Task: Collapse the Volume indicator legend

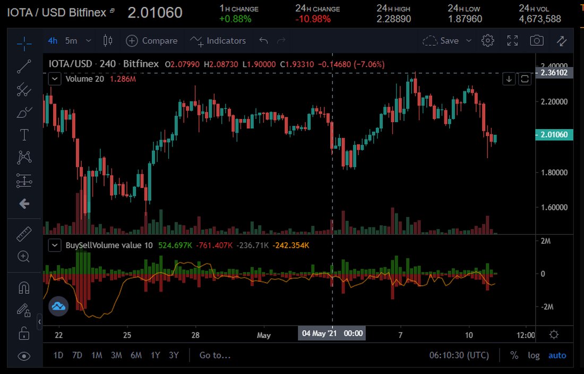Action: 55,79
